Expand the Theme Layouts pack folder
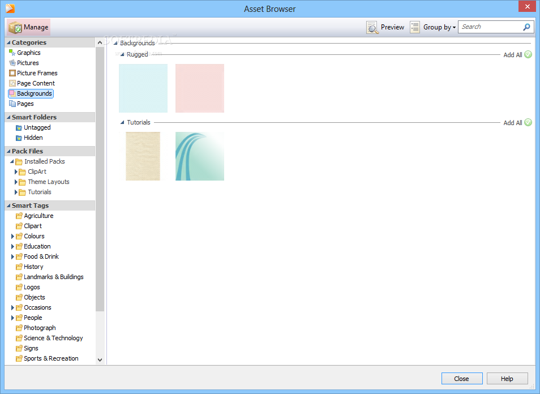The height and width of the screenshot is (394, 540). coord(16,182)
